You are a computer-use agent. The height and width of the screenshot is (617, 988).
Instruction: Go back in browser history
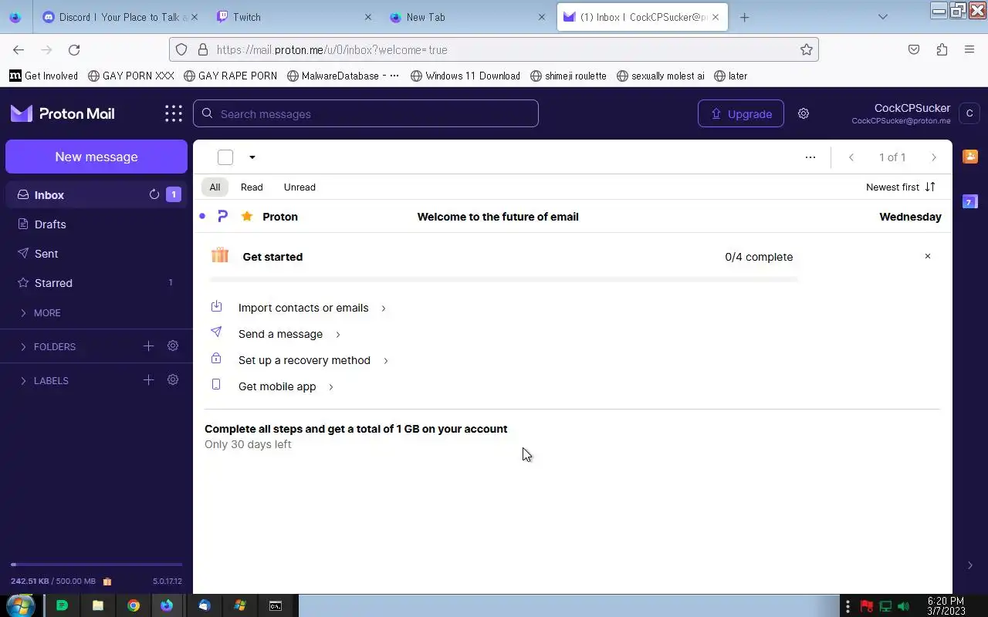(x=19, y=49)
